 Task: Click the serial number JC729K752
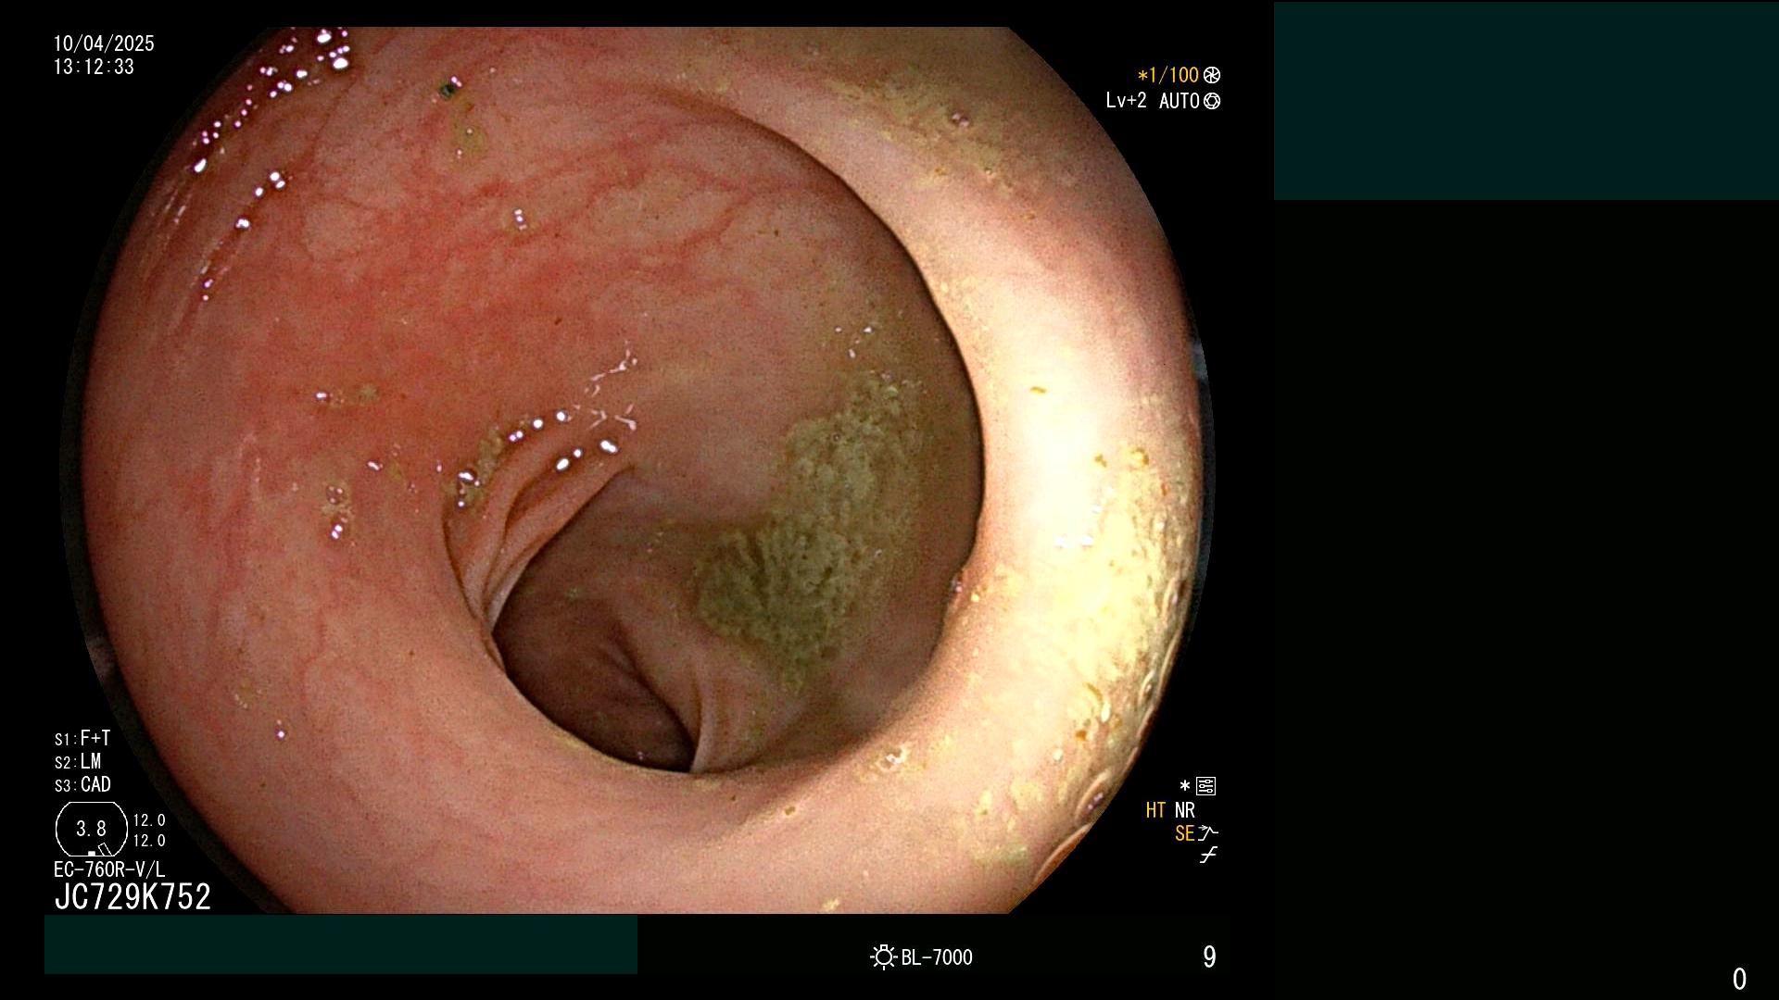click(x=132, y=896)
